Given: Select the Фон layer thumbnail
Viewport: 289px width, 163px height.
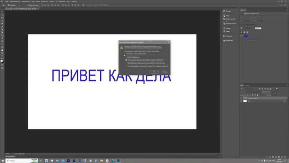Looking at the screenshot, I should pyautogui.click(x=245, y=101).
